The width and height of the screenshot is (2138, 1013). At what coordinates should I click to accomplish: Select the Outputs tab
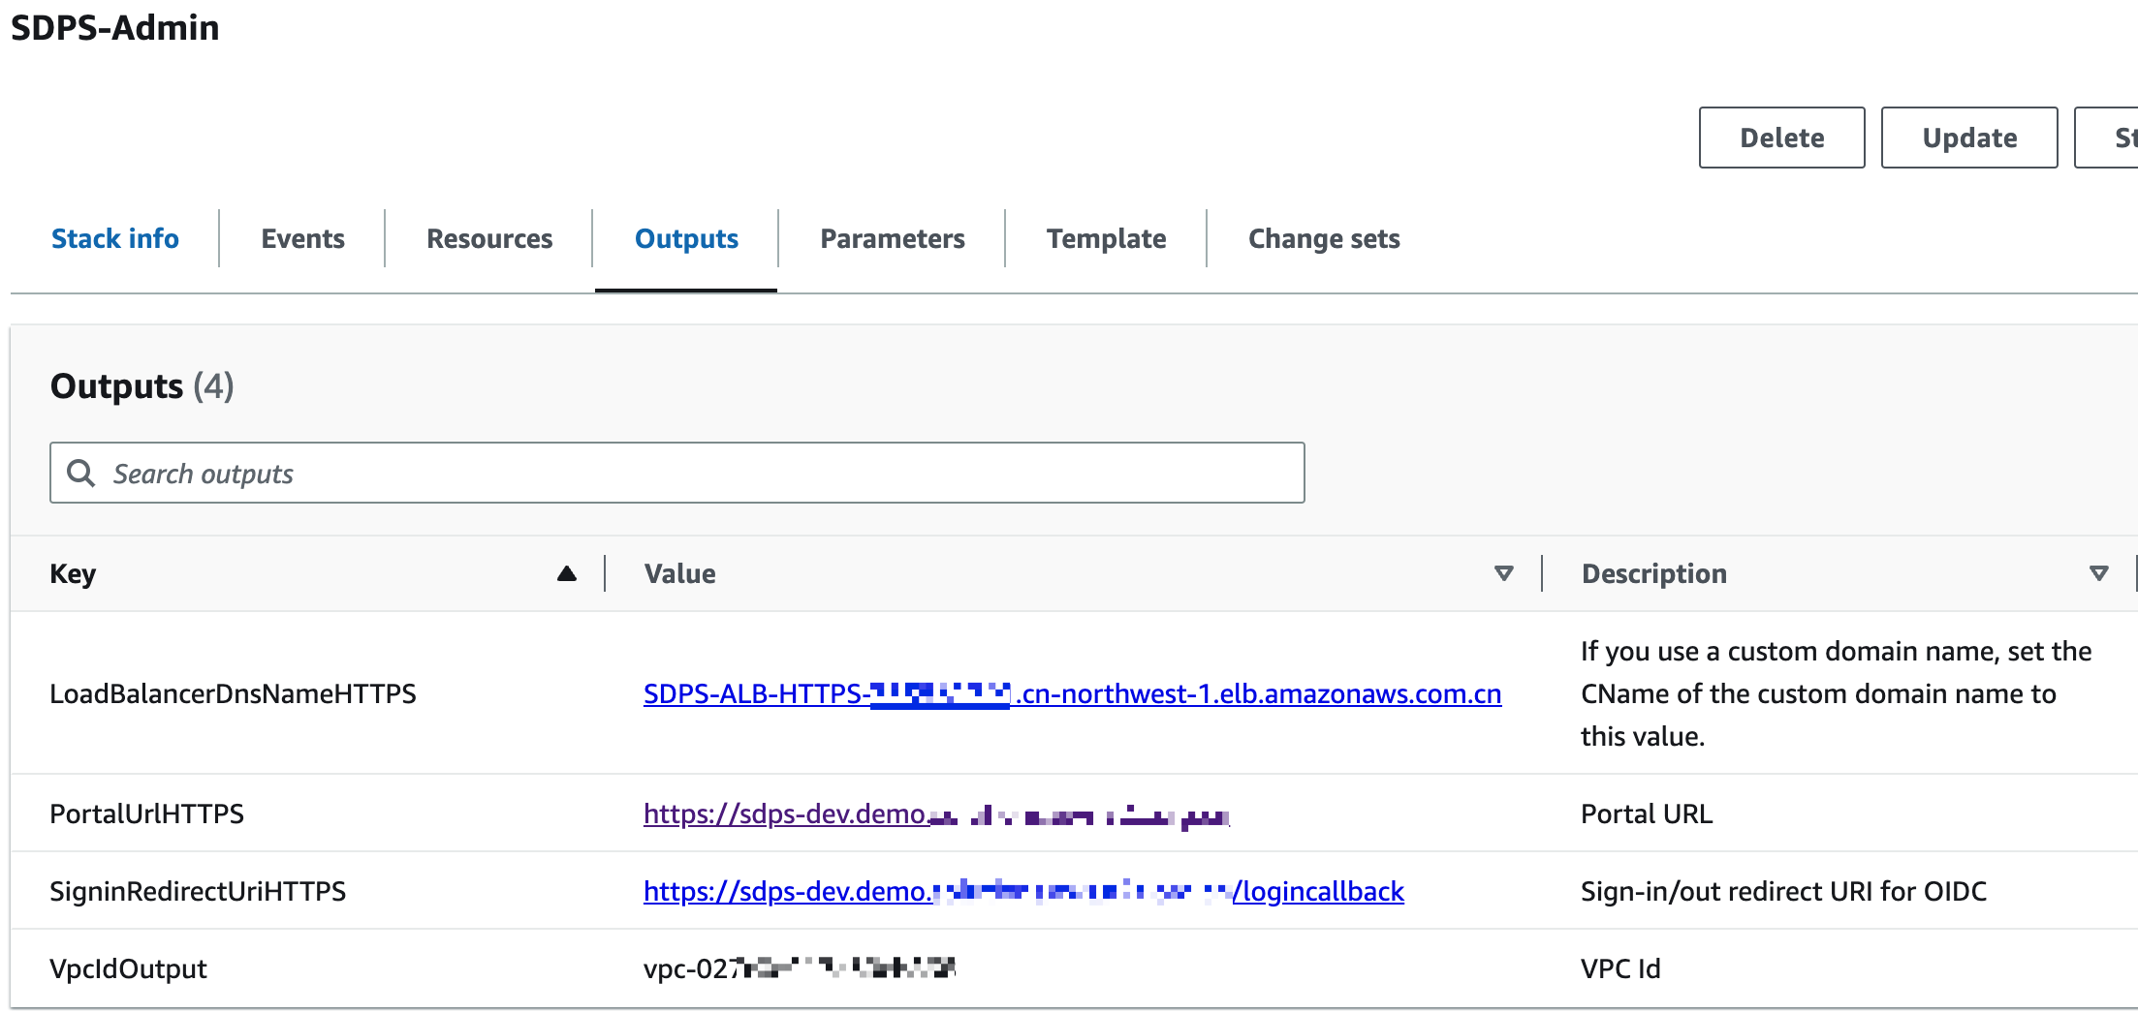coord(685,238)
